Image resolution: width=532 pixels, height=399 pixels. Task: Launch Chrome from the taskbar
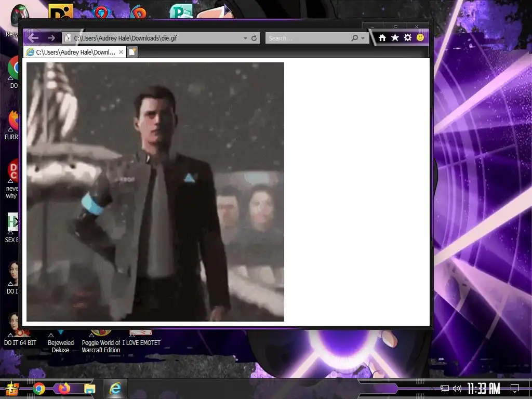click(x=38, y=389)
